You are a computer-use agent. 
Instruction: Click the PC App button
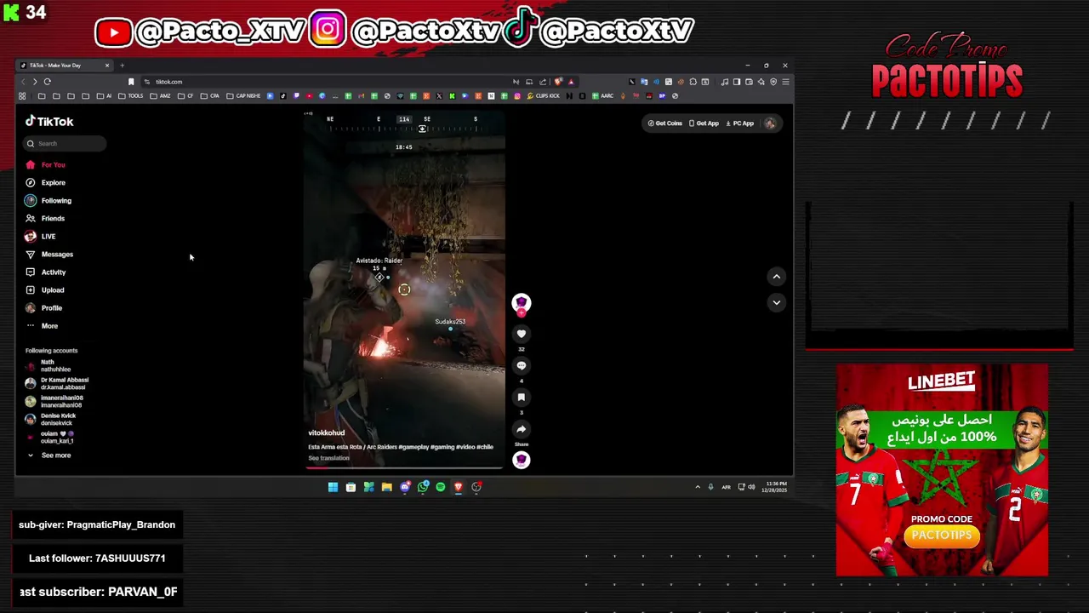tap(740, 123)
